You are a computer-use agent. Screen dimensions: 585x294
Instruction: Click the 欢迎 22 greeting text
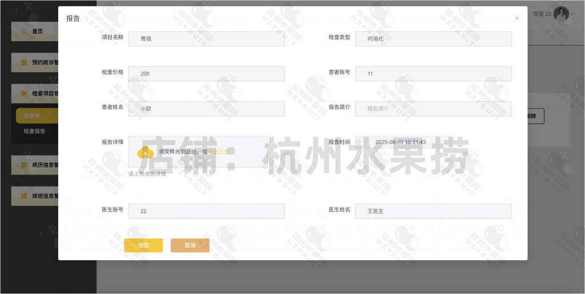click(542, 14)
